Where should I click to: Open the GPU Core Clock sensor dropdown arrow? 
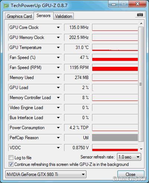58,27
